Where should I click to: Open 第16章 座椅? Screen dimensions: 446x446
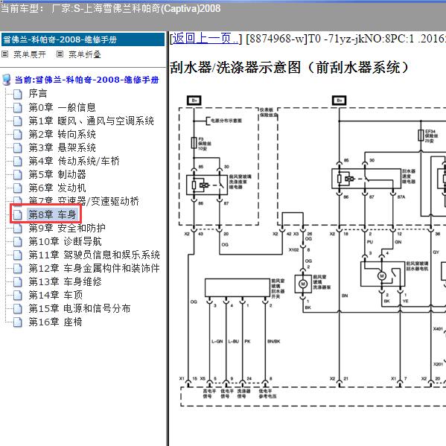pyautogui.click(x=55, y=322)
